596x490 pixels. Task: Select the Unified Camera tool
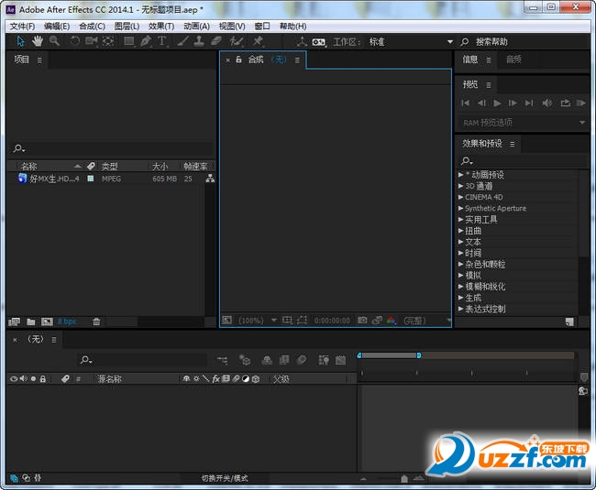[91, 41]
